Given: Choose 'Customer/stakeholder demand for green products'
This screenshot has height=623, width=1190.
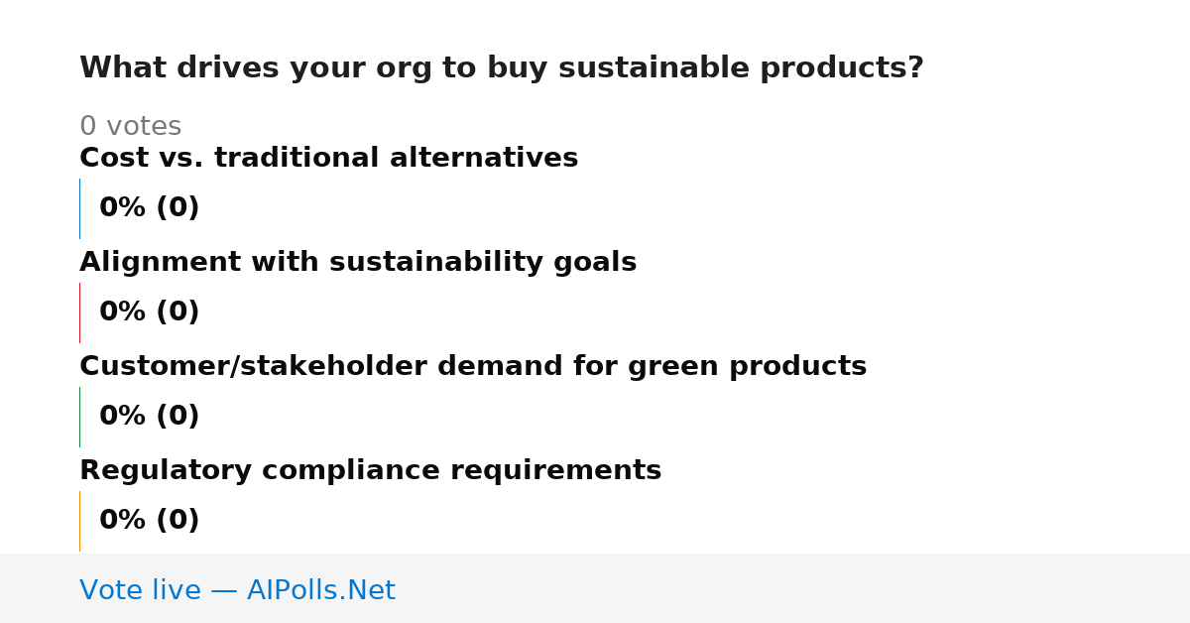Looking at the screenshot, I should pyautogui.click(x=473, y=366).
